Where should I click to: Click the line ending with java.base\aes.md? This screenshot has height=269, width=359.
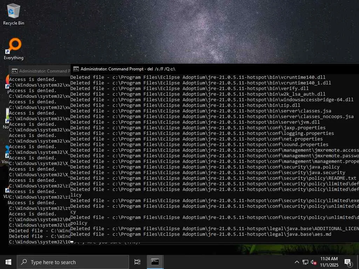[201, 234]
